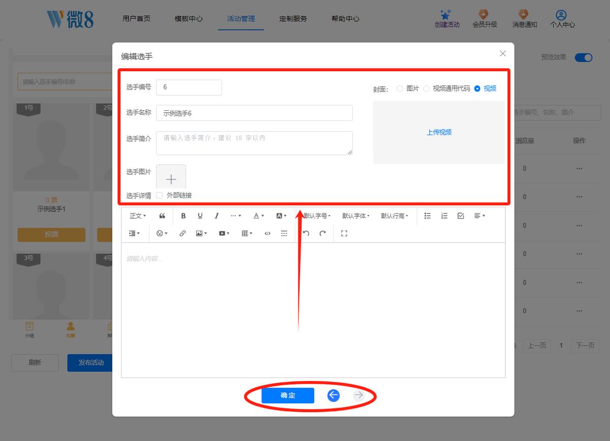Insert a numbered list
610x441 pixels.
click(x=444, y=216)
